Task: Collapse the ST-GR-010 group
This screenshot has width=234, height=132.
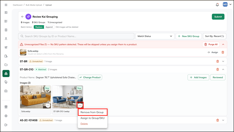Action: click(223, 69)
